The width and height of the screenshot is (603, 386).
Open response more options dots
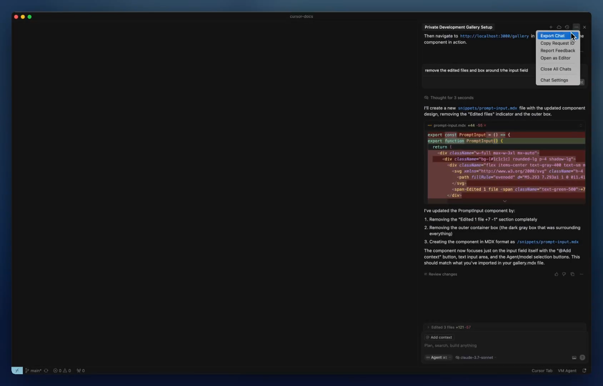(582, 274)
